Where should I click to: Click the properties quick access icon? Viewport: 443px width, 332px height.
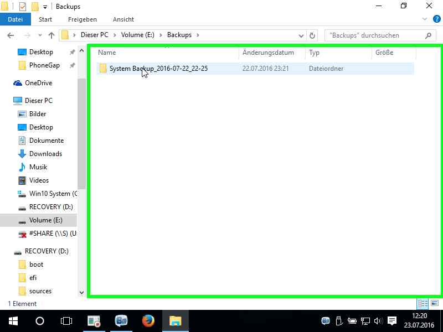tap(23, 6)
